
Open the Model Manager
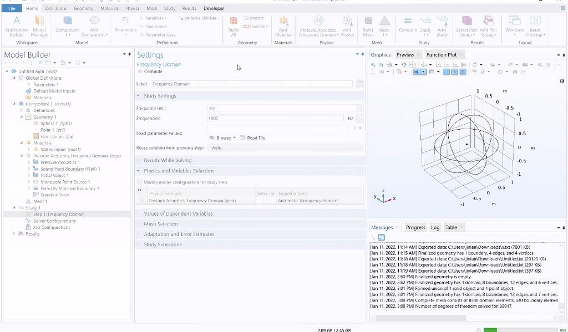point(39,27)
